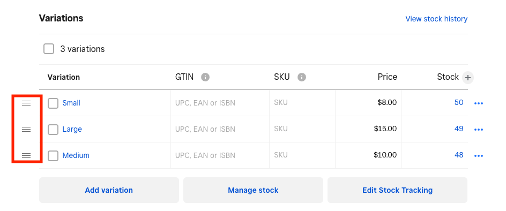Click the plus icon next to Stock

[468, 78]
